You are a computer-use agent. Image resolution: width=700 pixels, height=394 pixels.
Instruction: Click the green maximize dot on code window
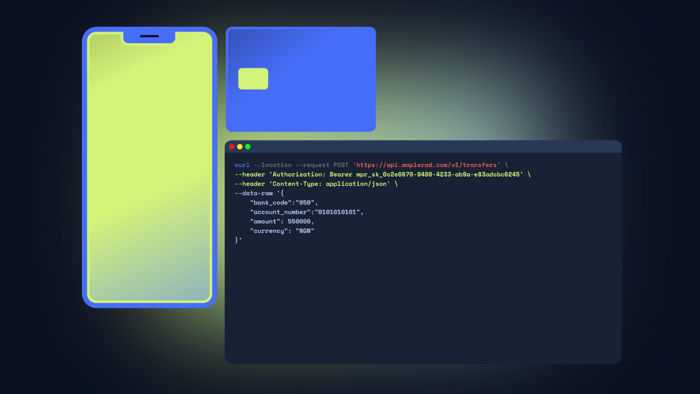tap(248, 147)
